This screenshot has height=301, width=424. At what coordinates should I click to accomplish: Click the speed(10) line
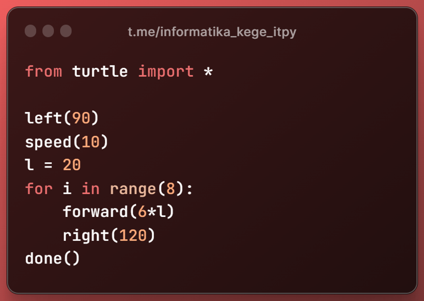pos(67,142)
